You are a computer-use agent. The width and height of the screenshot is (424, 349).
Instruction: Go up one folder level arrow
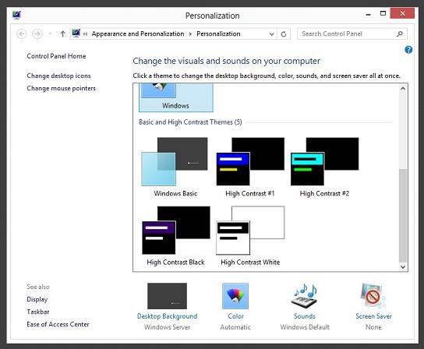click(x=62, y=34)
